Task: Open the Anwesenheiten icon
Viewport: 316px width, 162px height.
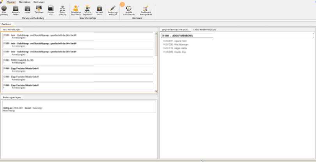Action: point(16,9)
